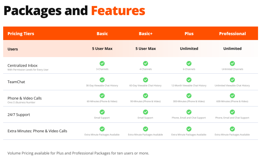Screen dimensions: 264x162
Task: Click the Basic tier Centralized Inbox checkmark
Action: 102,63
